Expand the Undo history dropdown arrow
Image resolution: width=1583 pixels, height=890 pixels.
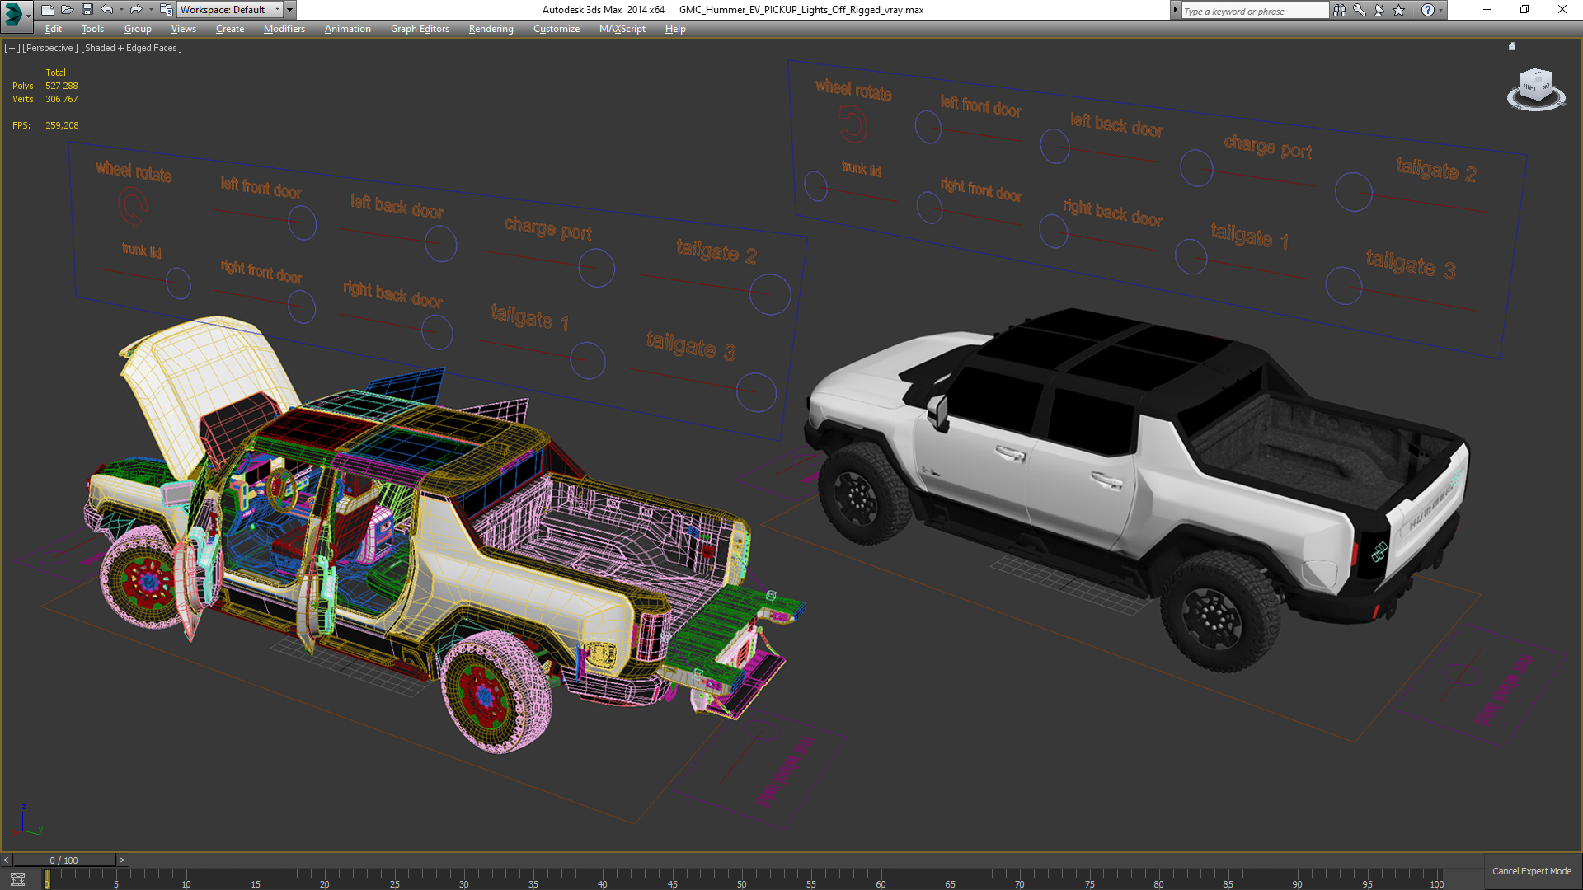[x=121, y=10]
